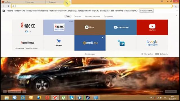This screenshot has width=180, height=101.
Task: Click the background change button under the wallpaper
Action: (x=15, y=92)
